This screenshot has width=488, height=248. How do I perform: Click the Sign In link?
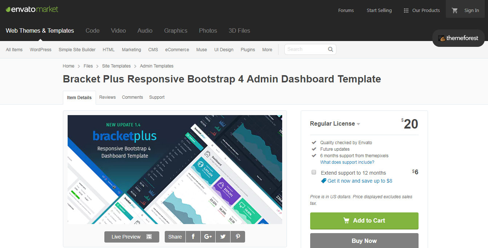[x=472, y=11]
